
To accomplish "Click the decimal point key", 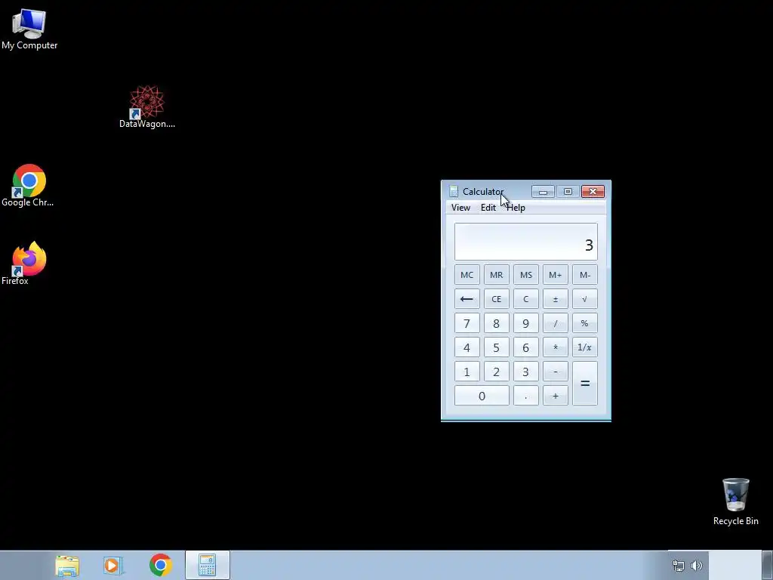I will tap(526, 396).
